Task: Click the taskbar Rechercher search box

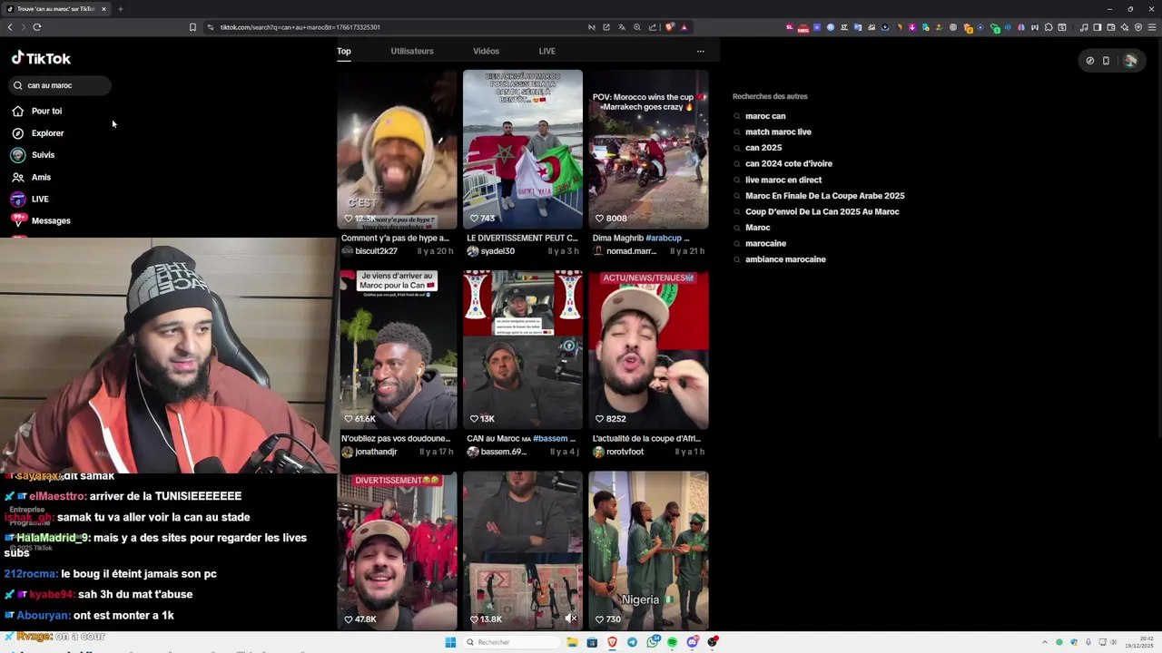Action: pyautogui.click(x=512, y=642)
